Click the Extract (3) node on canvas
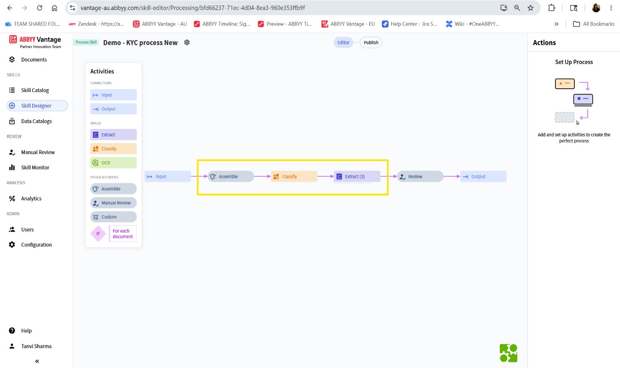This screenshot has width=620, height=368. tap(357, 176)
